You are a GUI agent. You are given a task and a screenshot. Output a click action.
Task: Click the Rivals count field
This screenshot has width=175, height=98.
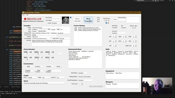pos(62,66)
